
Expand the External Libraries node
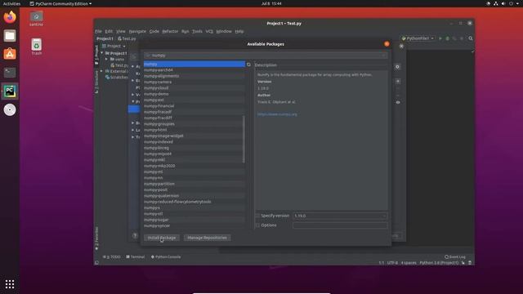(x=101, y=71)
